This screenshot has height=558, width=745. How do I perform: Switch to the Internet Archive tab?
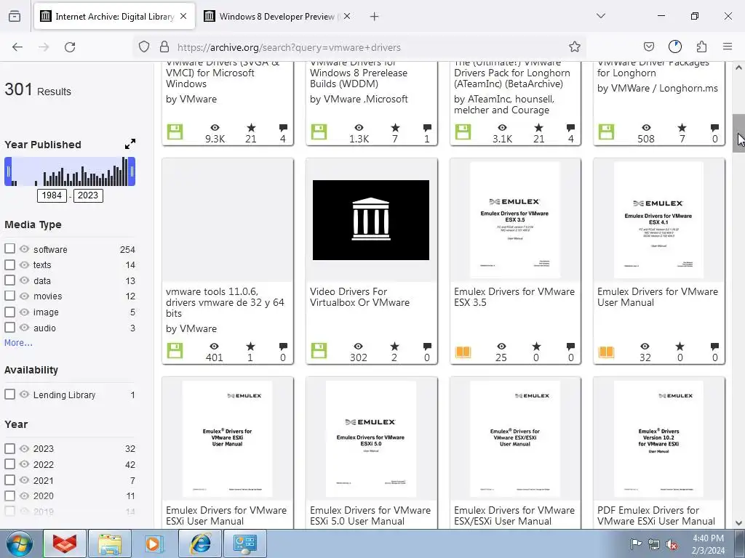tap(114, 16)
